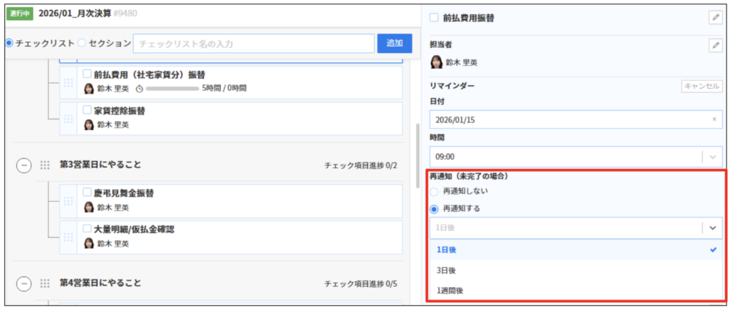Viewport: 733px width, 311px height.
Task: Collapse the 第3営業日にやること section
Action: click(24, 165)
